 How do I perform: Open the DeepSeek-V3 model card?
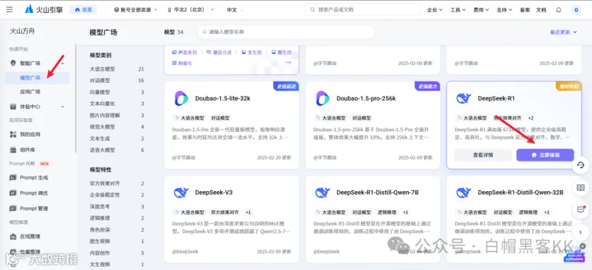(232, 219)
